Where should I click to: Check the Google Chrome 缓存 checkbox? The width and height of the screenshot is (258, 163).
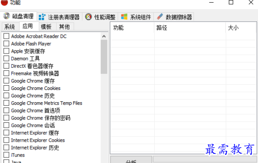(x=6, y=81)
